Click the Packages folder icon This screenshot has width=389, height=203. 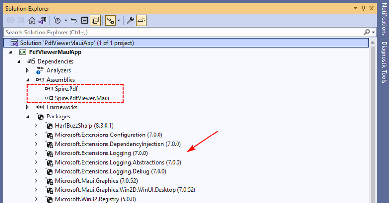40,117
